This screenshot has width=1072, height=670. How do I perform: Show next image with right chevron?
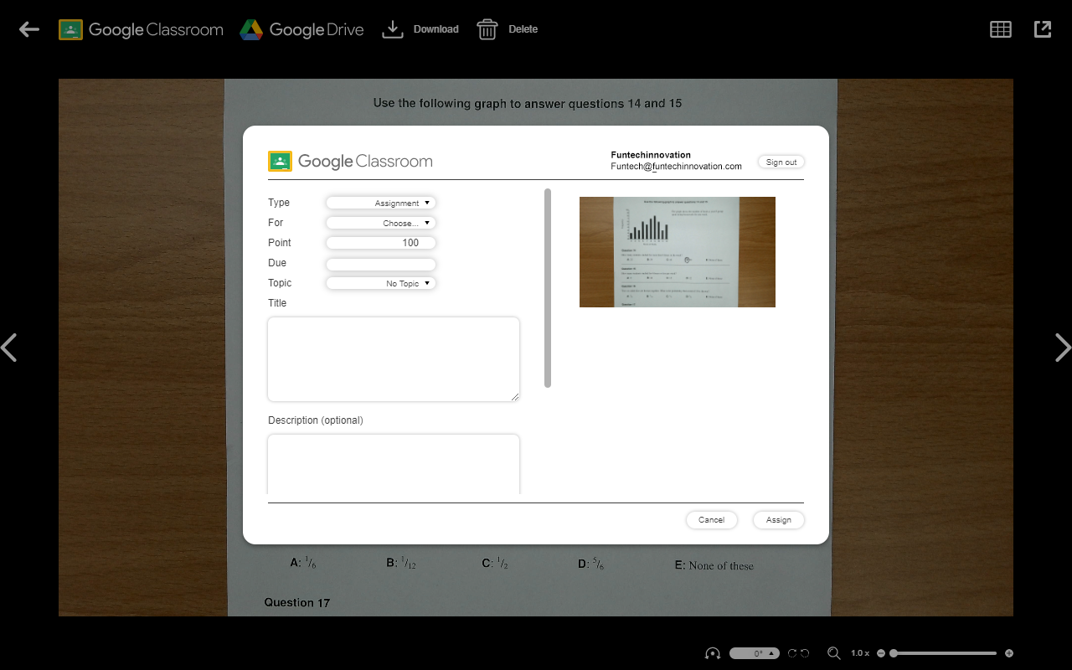click(x=1063, y=348)
